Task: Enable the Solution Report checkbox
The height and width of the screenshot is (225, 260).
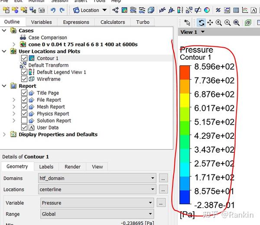Action: 24,121
